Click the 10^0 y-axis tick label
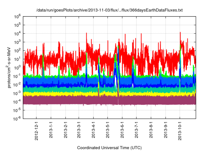 [x=17, y=68]
